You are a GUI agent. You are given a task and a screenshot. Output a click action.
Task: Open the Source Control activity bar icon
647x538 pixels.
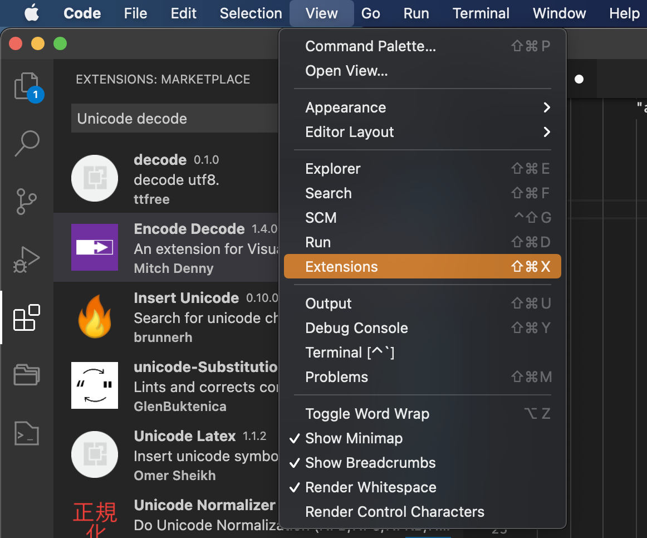click(x=27, y=201)
